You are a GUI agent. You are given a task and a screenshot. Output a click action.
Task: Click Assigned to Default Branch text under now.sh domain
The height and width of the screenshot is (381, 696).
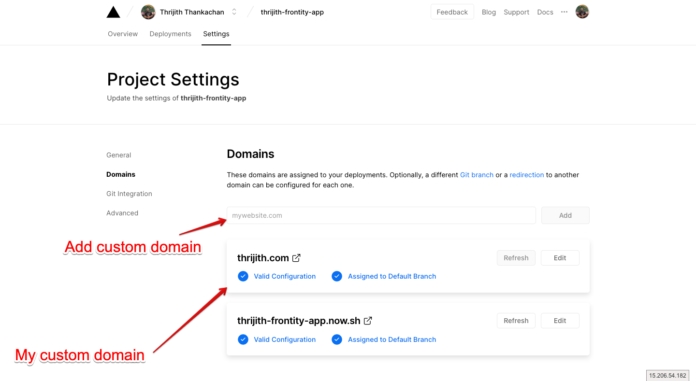[392, 339]
